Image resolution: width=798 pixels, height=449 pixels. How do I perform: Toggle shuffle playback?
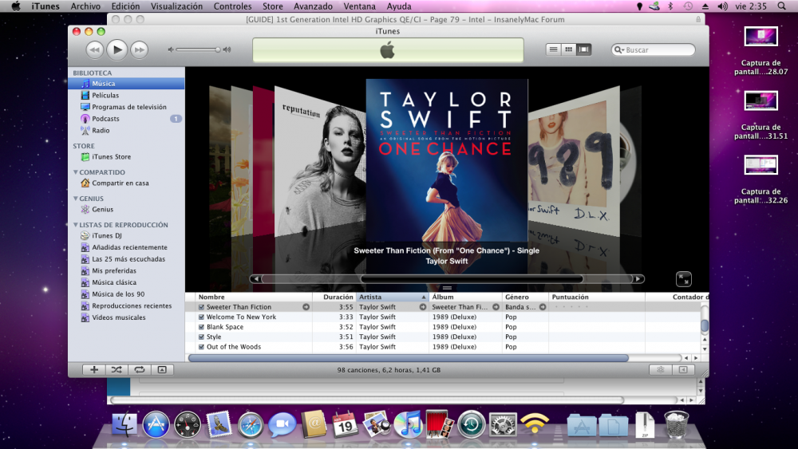click(x=117, y=370)
